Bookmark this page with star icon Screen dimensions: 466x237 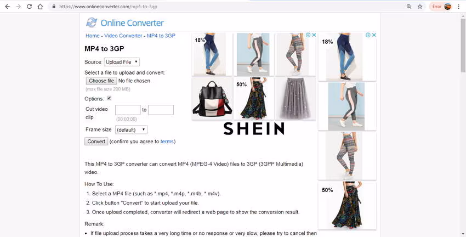[x=420, y=6]
